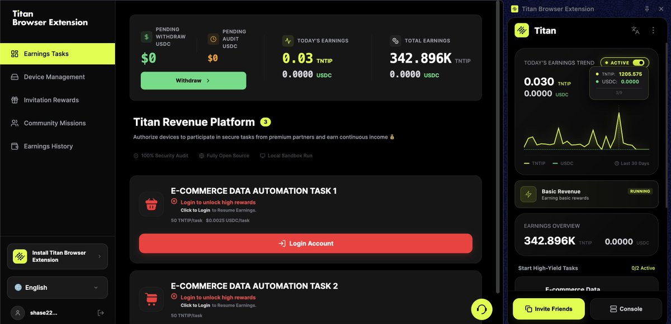Screen dimensions: 671x324
Task: Click today's earnings pulse icon
Action: (287, 41)
